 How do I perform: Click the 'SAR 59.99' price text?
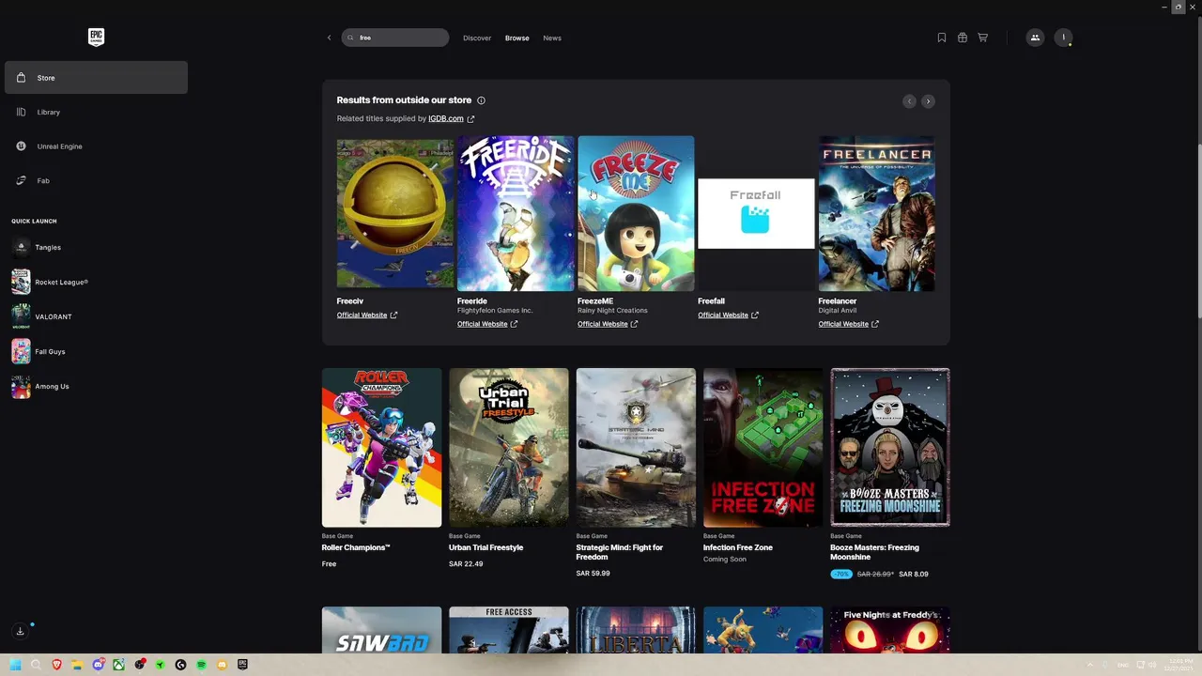[593, 574]
